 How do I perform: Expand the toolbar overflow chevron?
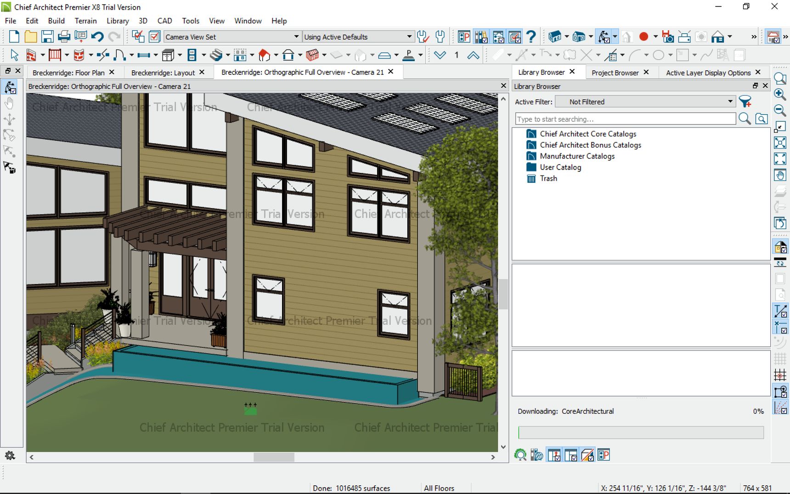click(x=754, y=36)
